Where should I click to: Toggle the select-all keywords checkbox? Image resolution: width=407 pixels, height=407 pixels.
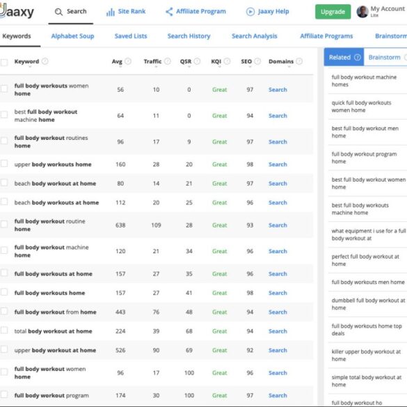(4, 63)
